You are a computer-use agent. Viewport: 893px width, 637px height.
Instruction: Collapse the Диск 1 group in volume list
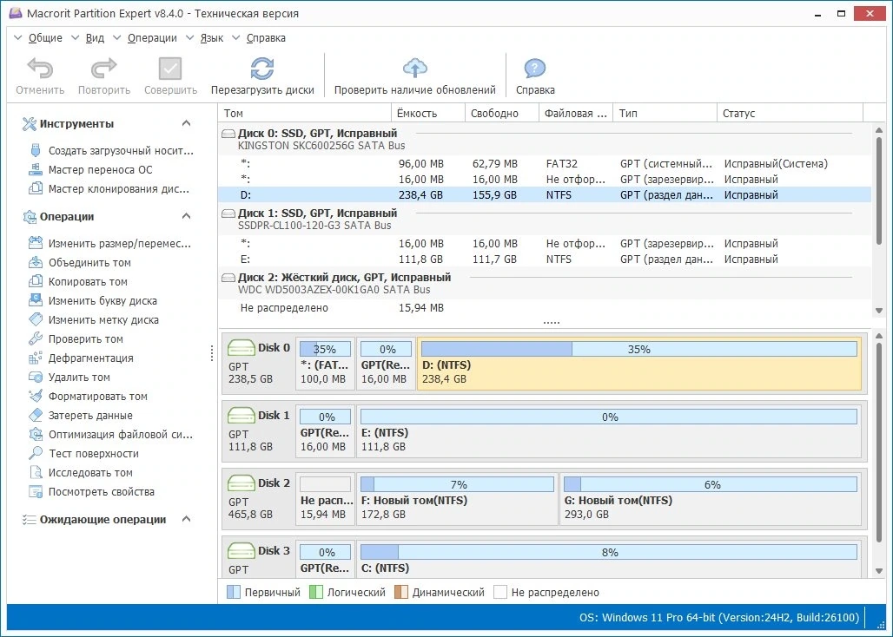(x=228, y=213)
